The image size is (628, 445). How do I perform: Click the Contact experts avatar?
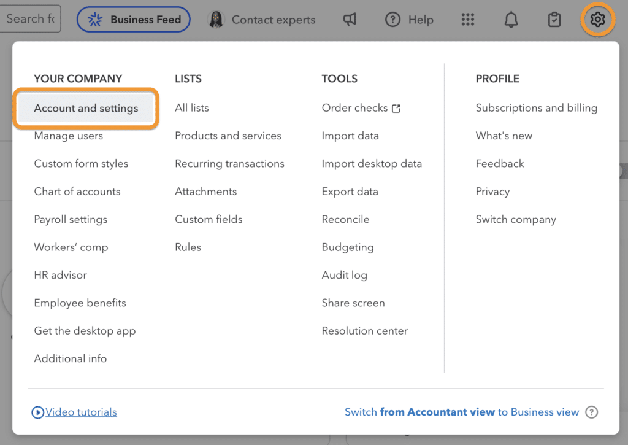(216, 19)
